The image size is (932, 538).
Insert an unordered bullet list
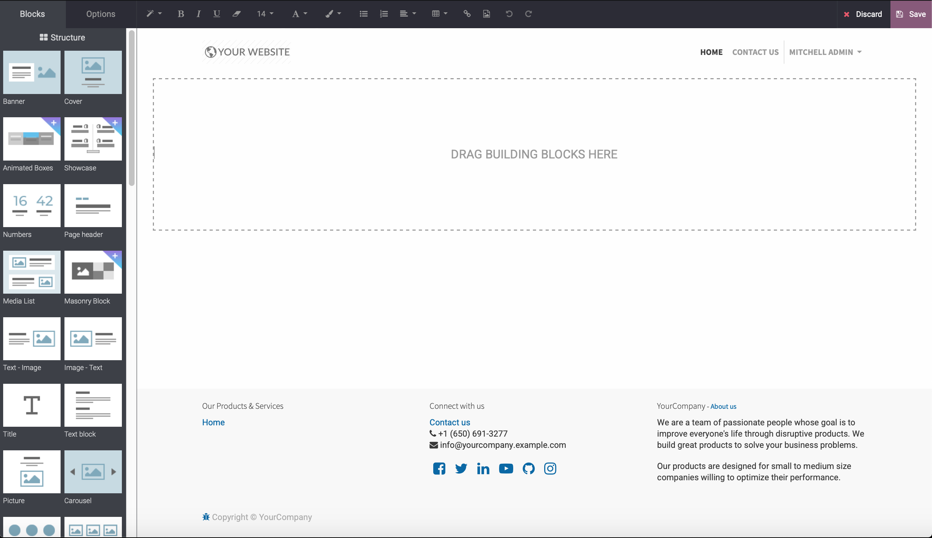(363, 14)
